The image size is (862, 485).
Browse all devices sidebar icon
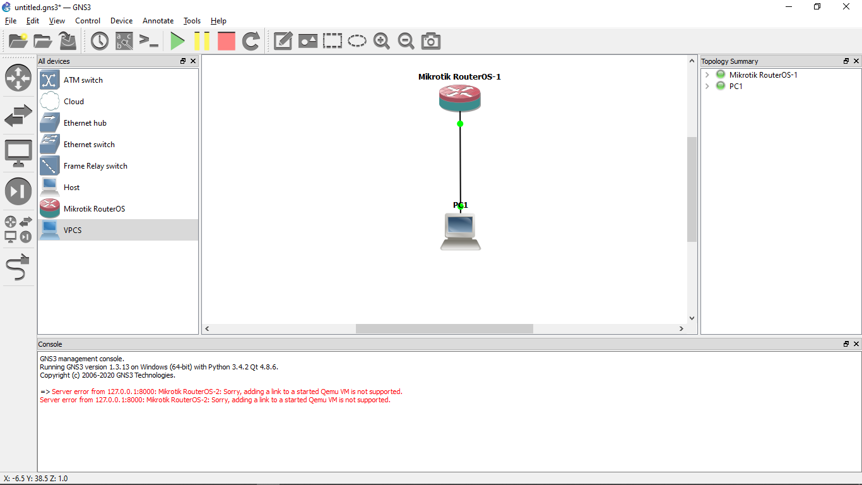pyautogui.click(x=18, y=229)
